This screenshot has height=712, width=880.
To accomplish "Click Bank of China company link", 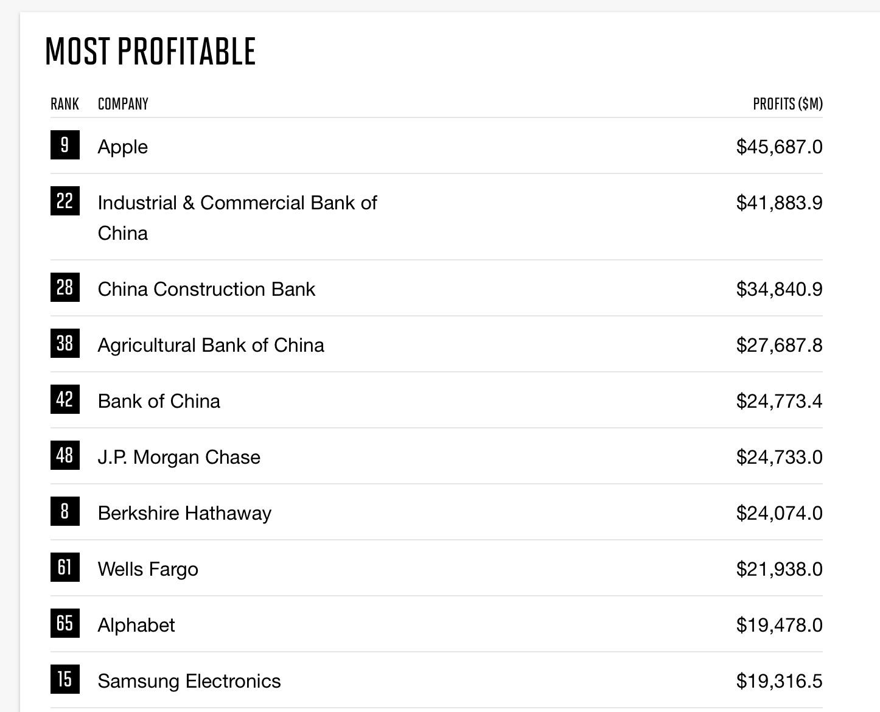I will [159, 401].
